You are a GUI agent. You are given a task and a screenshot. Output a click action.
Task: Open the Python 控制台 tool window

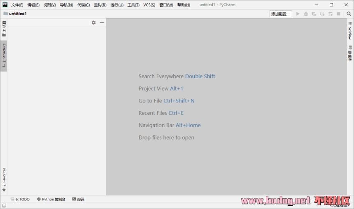(51, 199)
